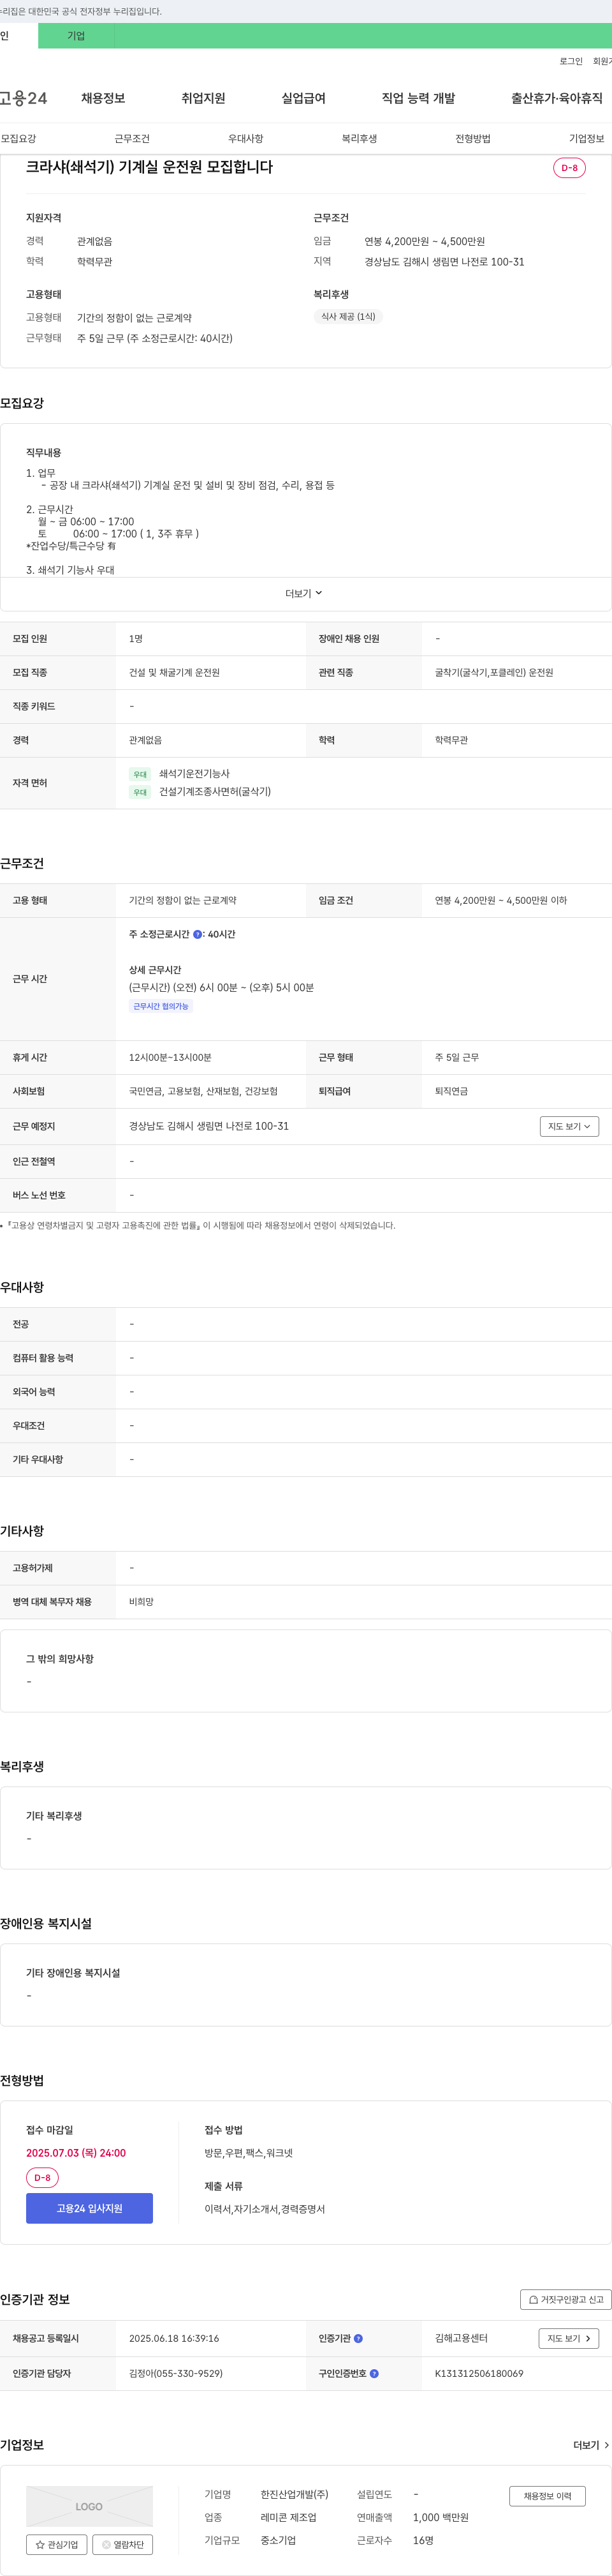Open the 지도 보기 dropdown for 근무 예정지

[x=569, y=1126]
